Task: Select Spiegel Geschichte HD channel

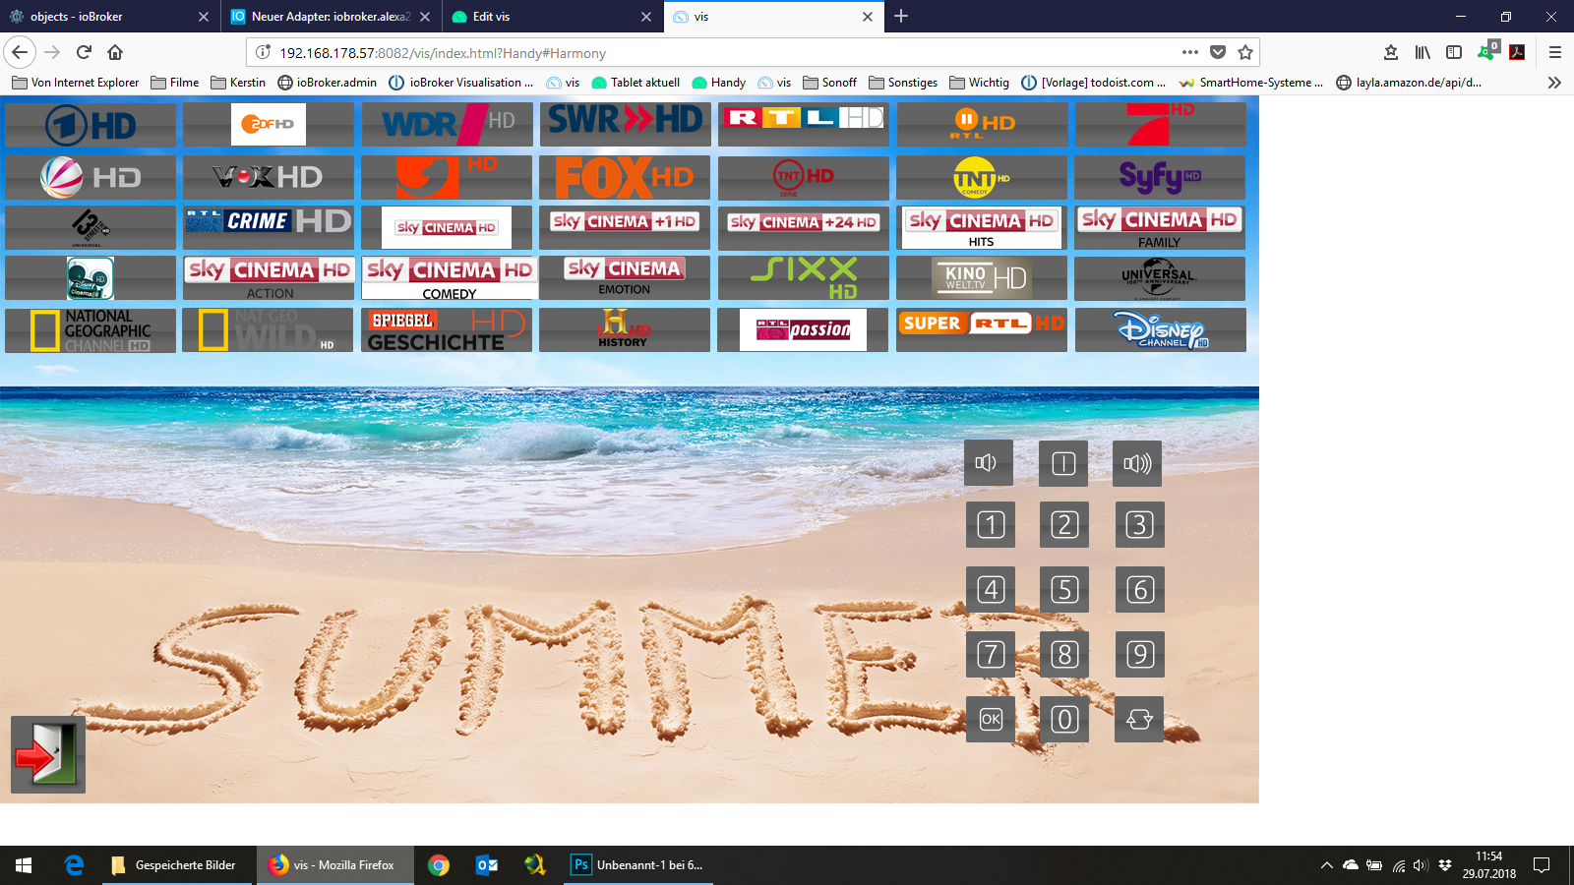Action: click(x=447, y=330)
